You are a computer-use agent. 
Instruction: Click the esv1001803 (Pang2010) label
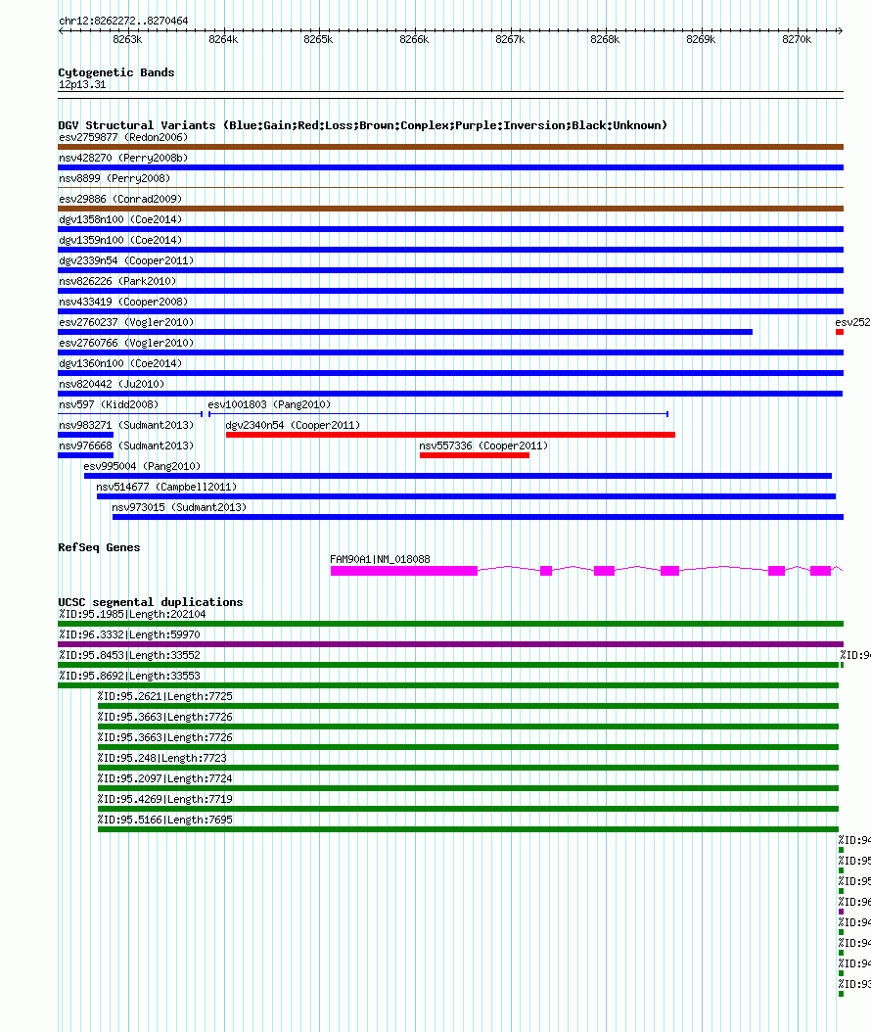point(270,404)
